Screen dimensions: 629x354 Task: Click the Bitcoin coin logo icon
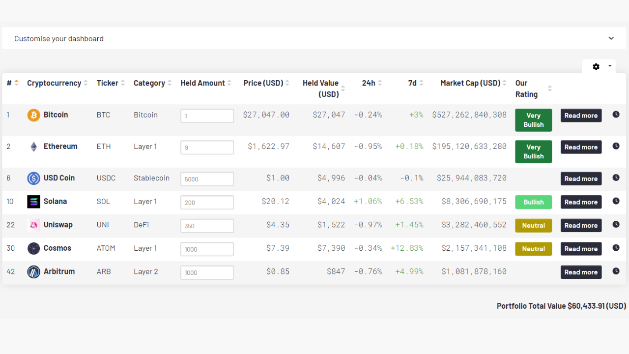pos(33,115)
